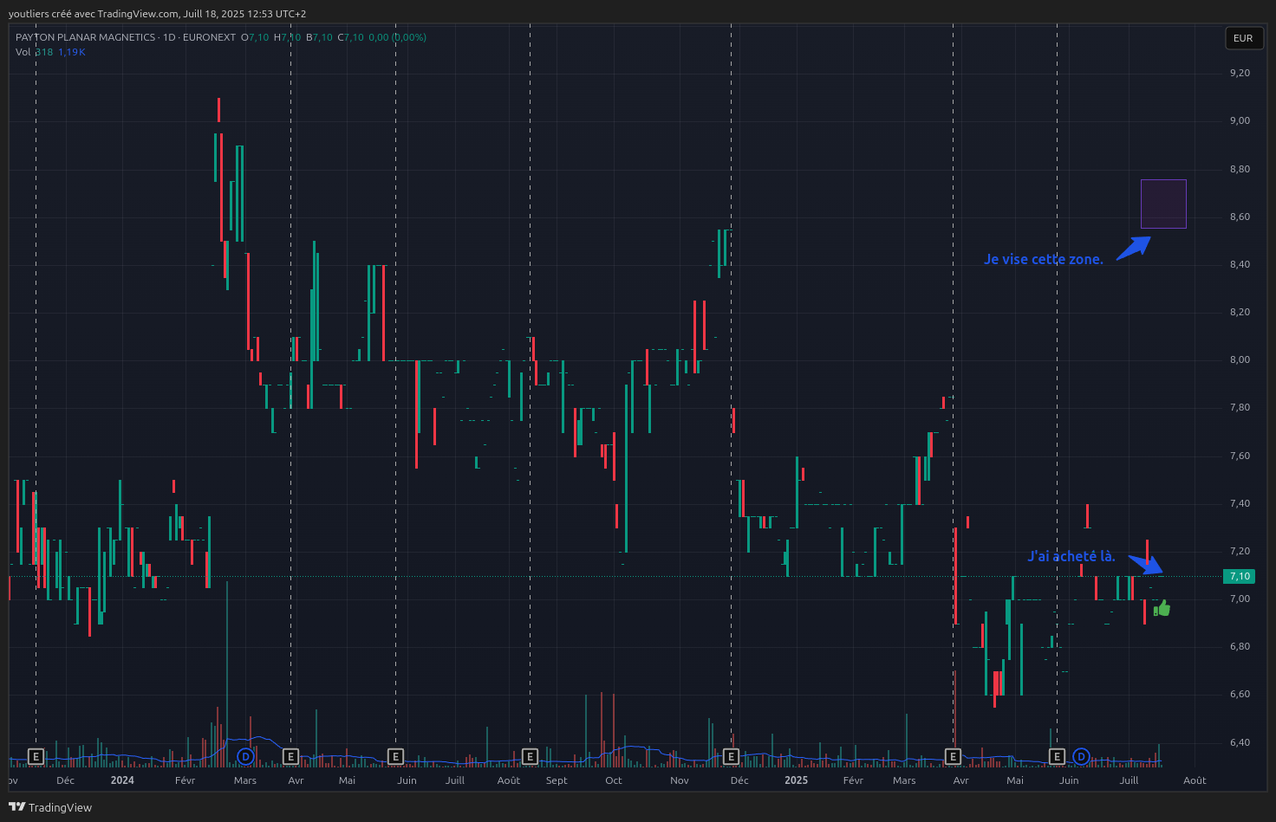
Task: Click the dividend D marker near Juin 2025
Action: 1081,757
